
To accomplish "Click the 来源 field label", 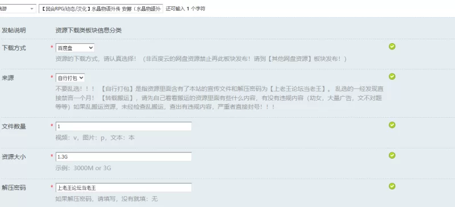I will point(8,78).
